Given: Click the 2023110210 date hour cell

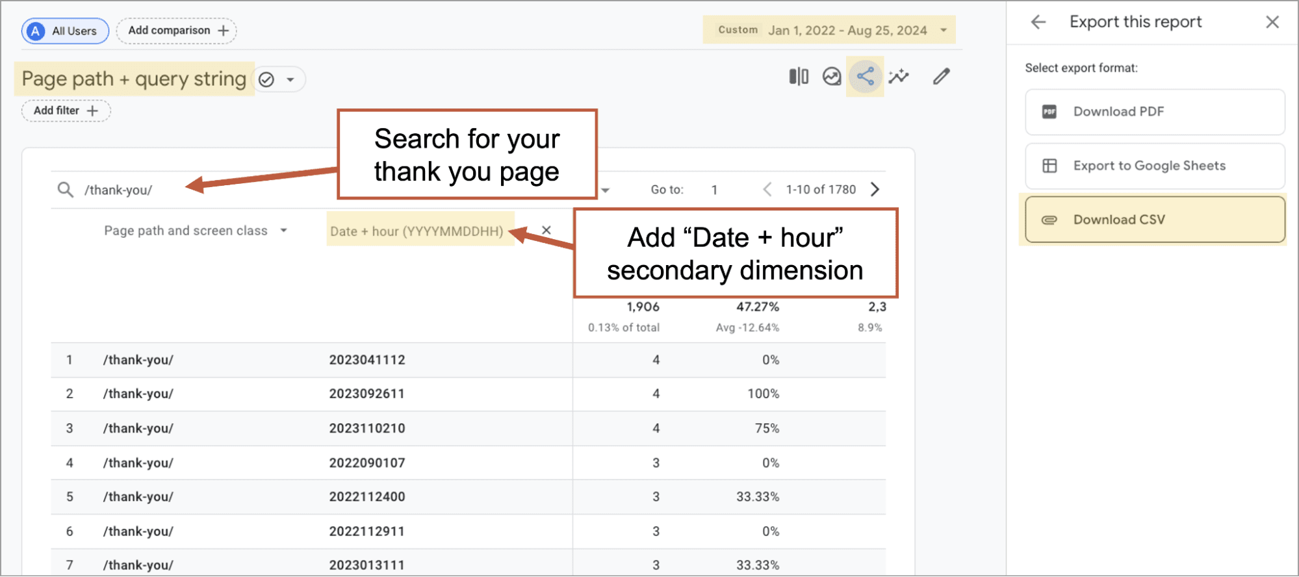Looking at the screenshot, I should point(367,428).
